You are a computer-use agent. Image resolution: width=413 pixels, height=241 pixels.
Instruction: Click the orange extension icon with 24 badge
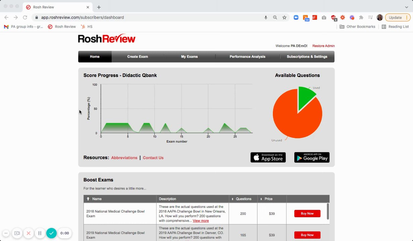click(x=306, y=18)
